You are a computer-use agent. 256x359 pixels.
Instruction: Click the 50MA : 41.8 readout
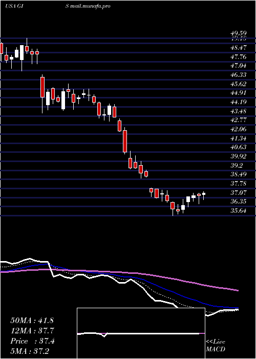tap(32, 321)
